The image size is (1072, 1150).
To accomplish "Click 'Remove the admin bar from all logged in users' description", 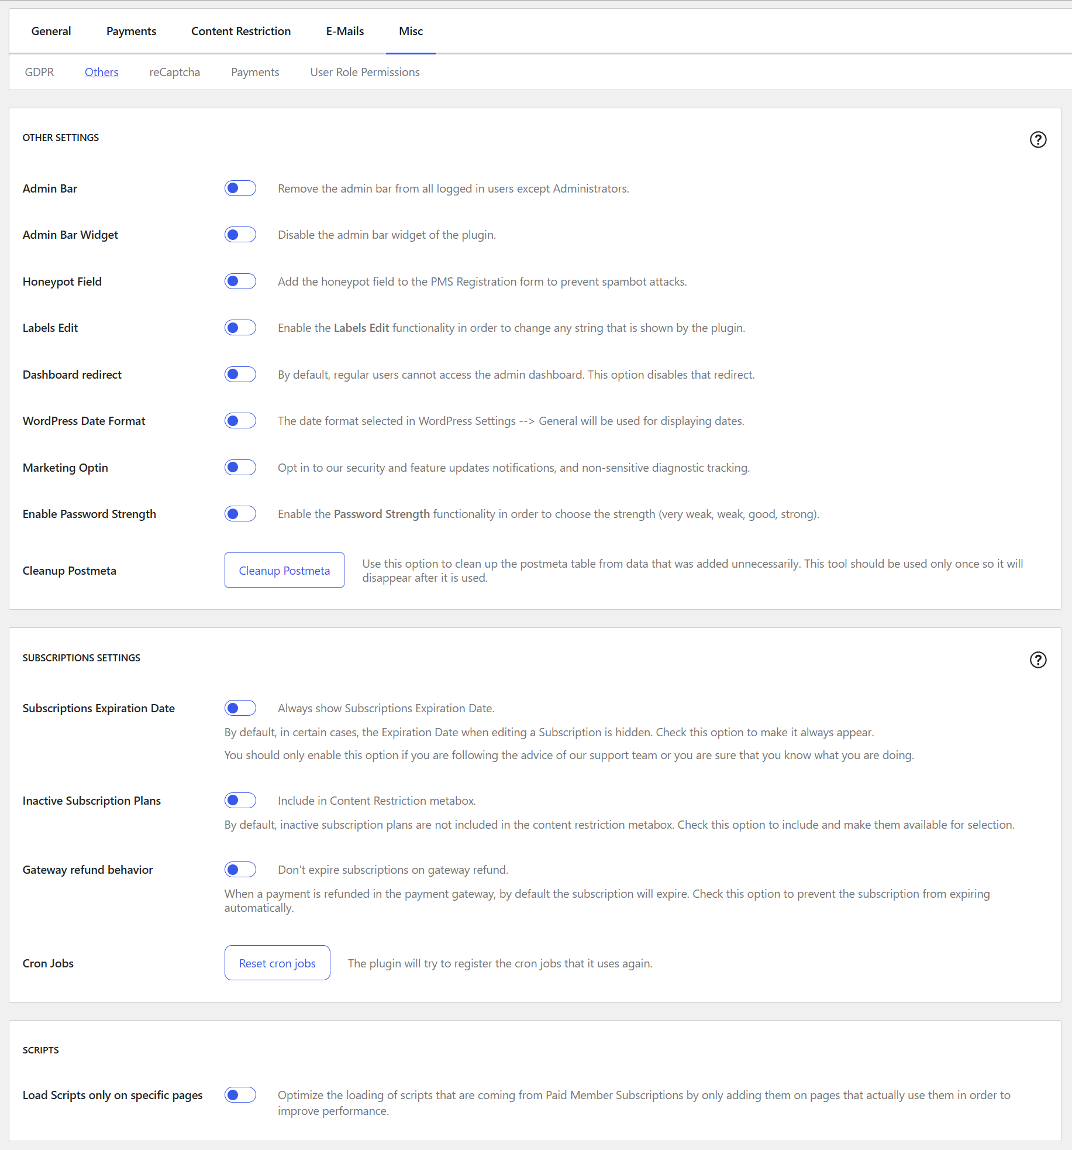I will [453, 188].
